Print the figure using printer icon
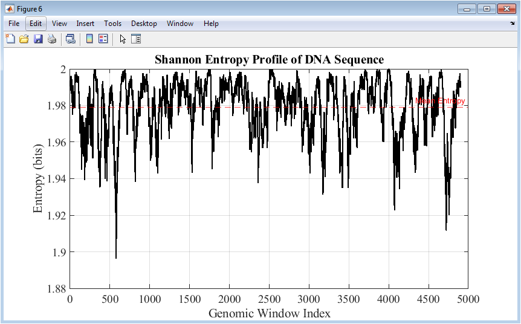Screen dimensions: 521x324 pos(52,39)
